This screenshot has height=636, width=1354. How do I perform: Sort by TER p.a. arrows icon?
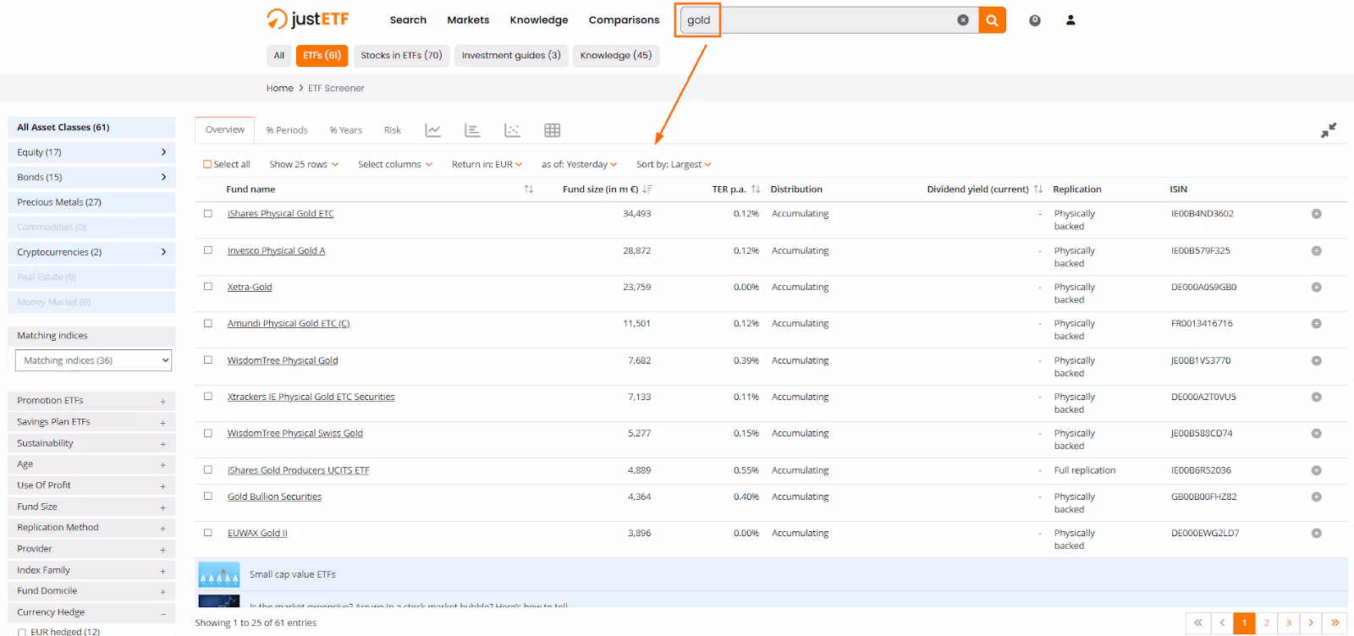click(756, 189)
